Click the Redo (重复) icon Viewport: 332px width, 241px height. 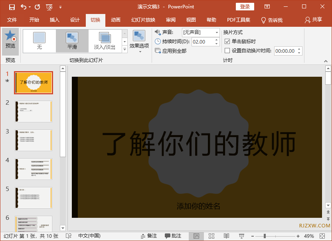(x=37, y=6)
